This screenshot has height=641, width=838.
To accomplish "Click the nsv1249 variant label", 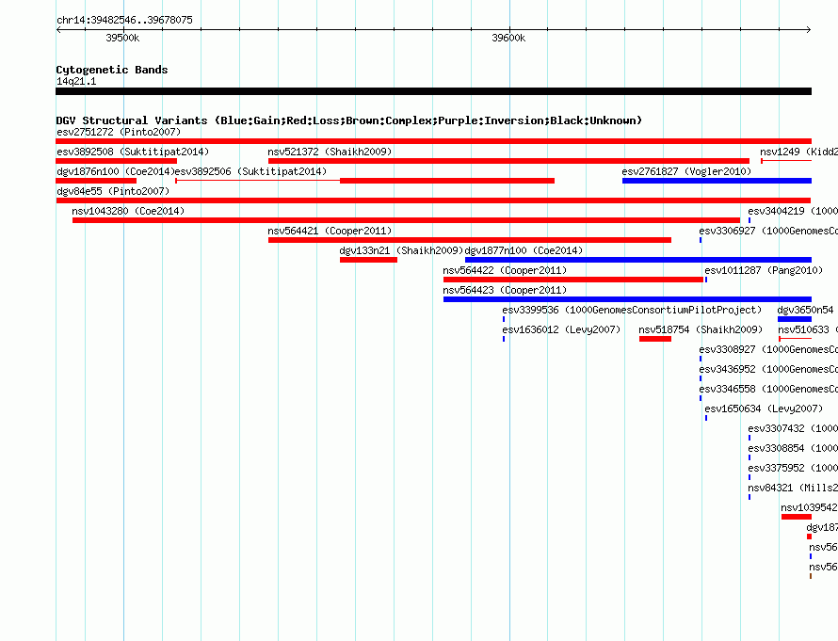I will click(x=799, y=152).
